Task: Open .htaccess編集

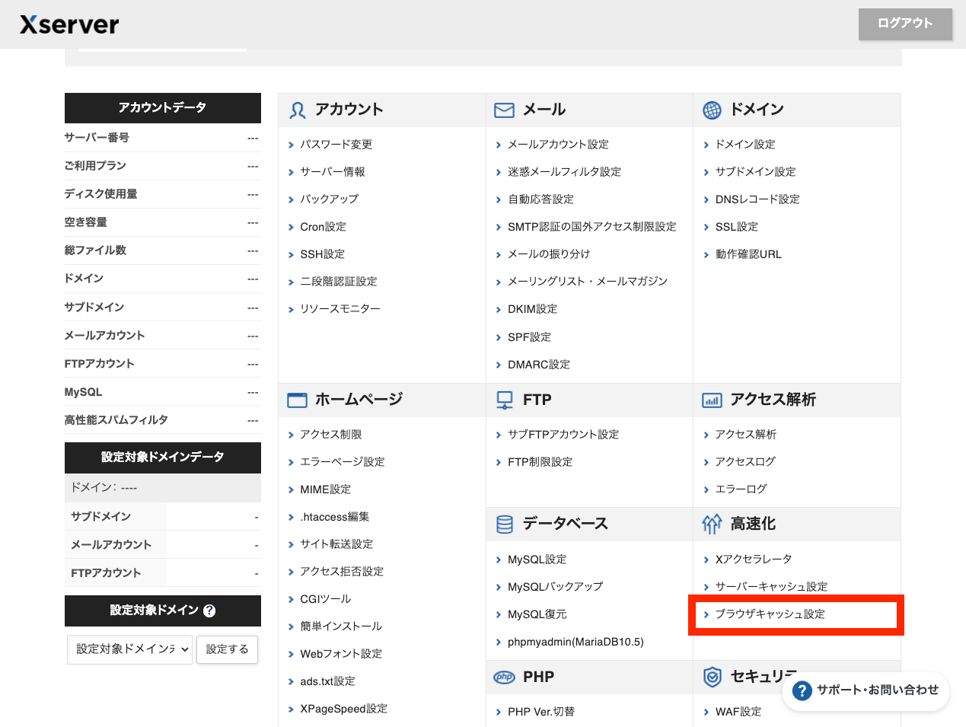Action: [x=334, y=517]
